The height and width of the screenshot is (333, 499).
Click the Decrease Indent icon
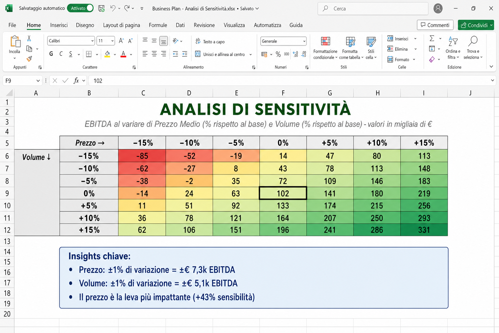(175, 54)
